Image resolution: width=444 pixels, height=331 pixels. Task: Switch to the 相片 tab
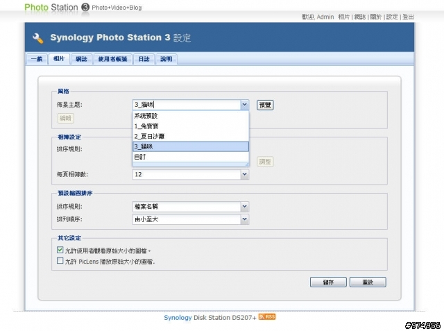(x=59, y=58)
